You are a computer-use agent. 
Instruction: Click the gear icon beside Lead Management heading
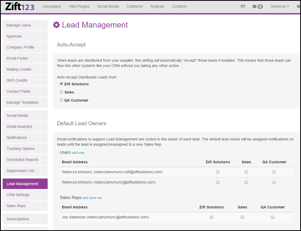pyautogui.click(x=56, y=25)
